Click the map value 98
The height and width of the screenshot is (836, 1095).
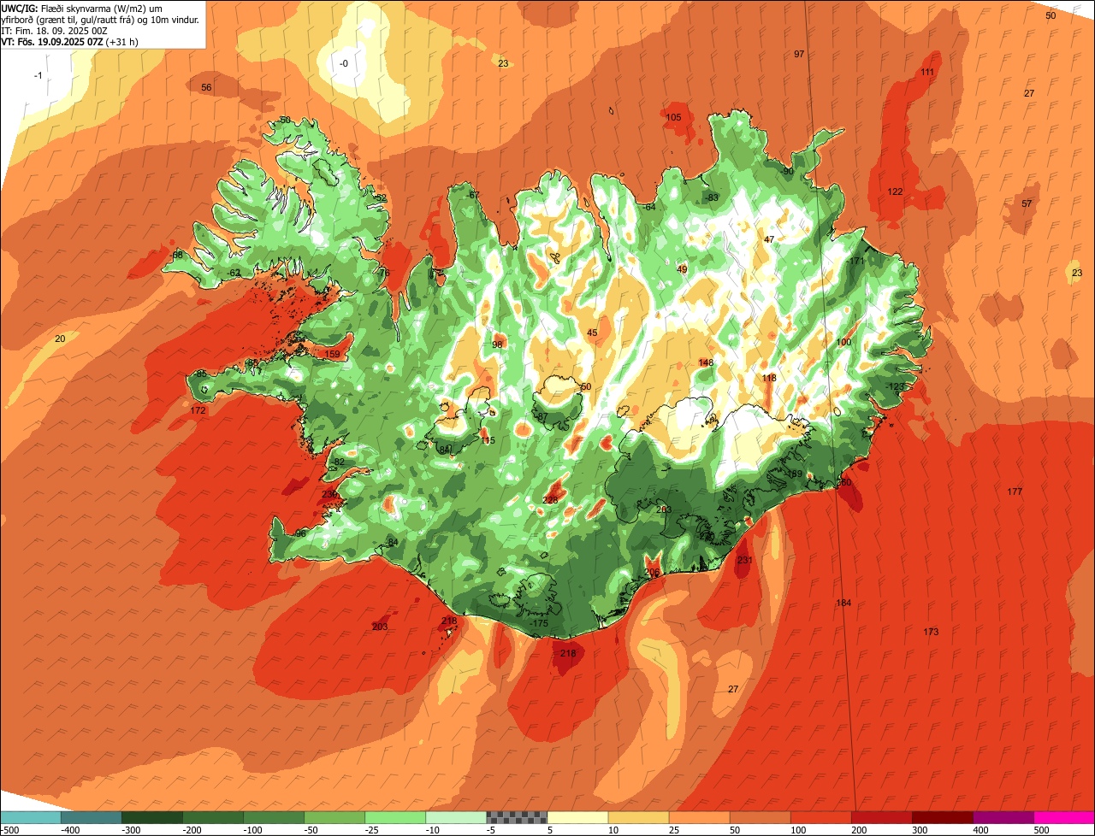click(497, 344)
